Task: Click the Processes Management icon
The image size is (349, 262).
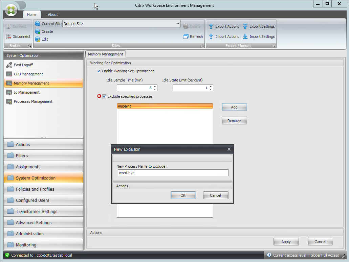Action: (9, 101)
